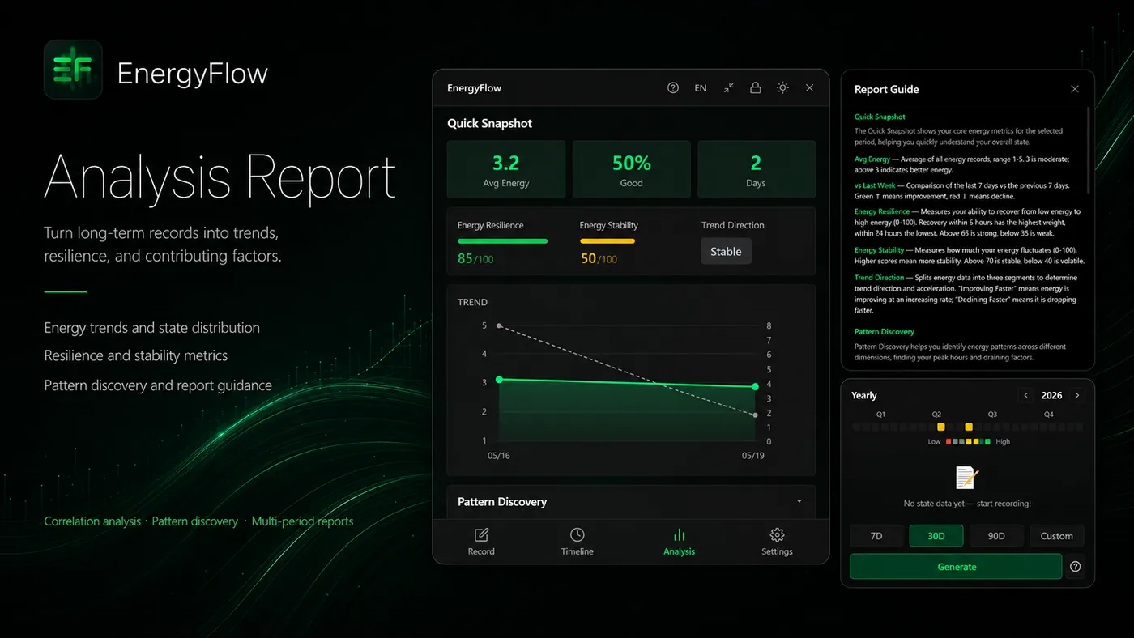Click the Q4 label in Yearly panel
The height and width of the screenshot is (638, 1134).
pyautogui.click(x=1049, y=415)
